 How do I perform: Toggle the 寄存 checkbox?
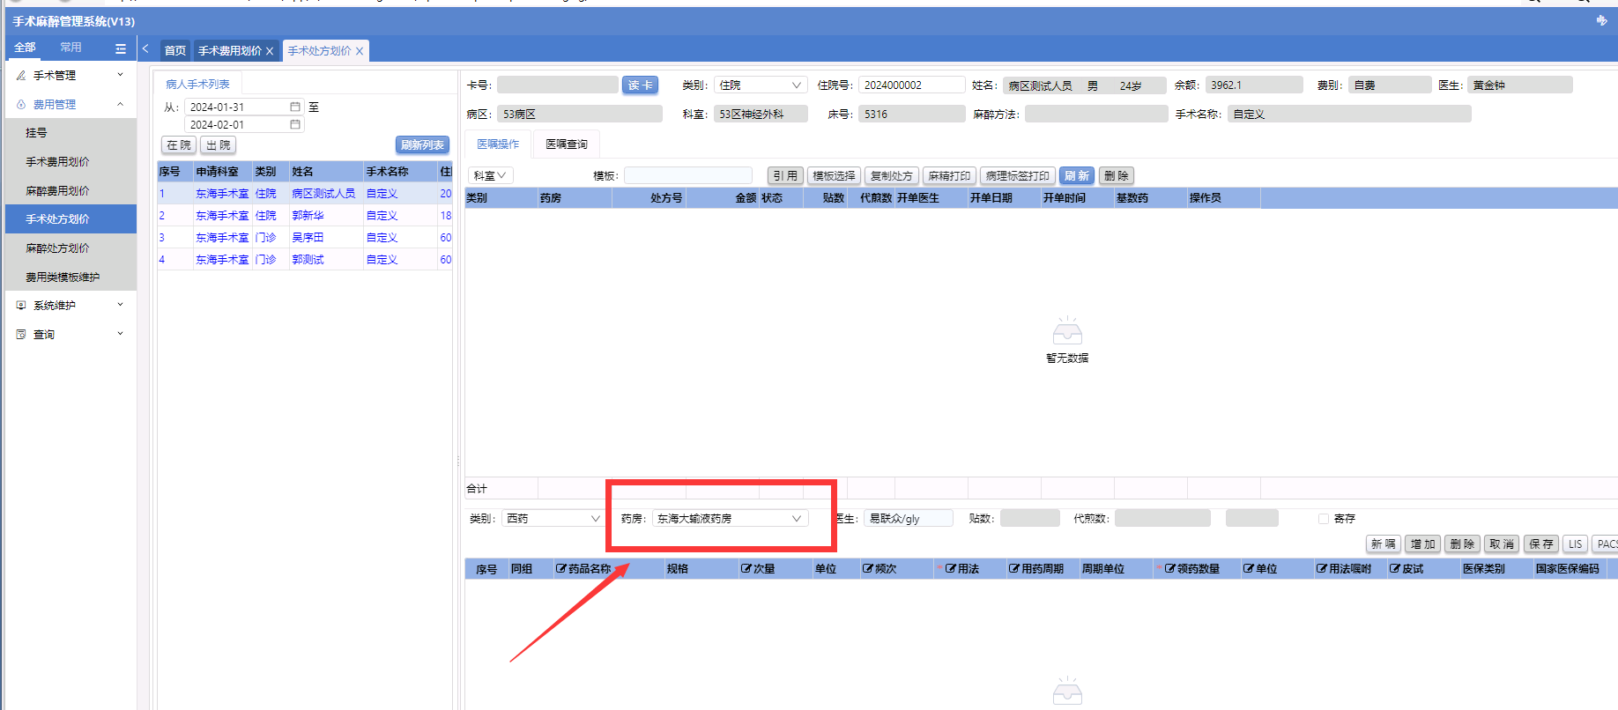[x=1324, y=519]
